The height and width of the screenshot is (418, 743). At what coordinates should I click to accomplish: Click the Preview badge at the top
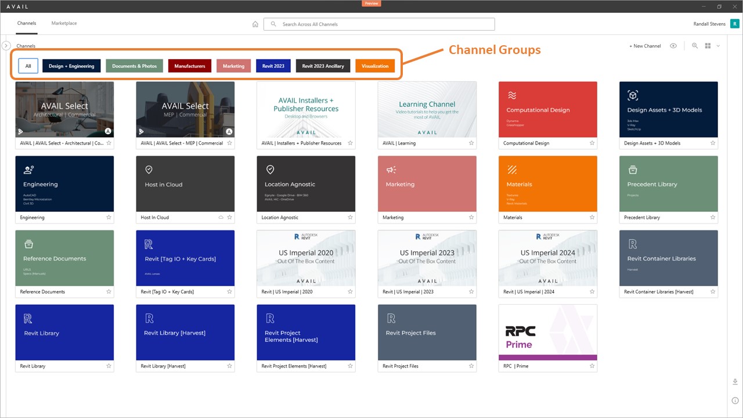(371, 3)
